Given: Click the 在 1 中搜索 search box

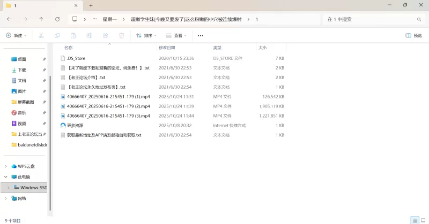Looking at the screenshot, I should pyautogui.click(x=370, y=19).
